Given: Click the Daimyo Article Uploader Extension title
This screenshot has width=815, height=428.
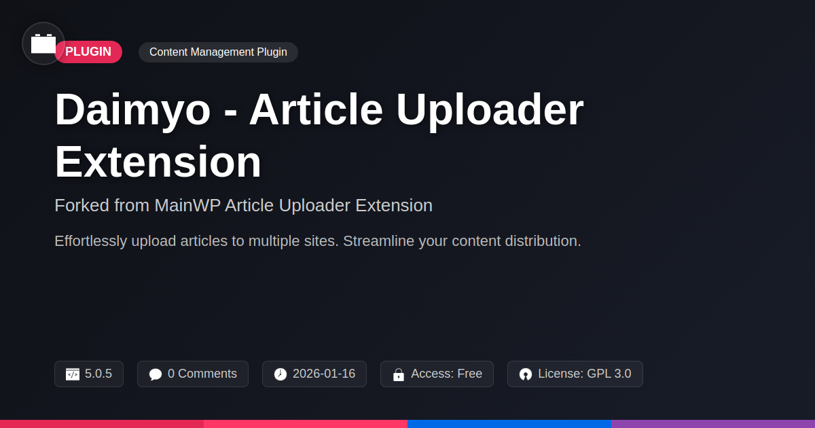Looking at the screenshot, I should [319, 135].
